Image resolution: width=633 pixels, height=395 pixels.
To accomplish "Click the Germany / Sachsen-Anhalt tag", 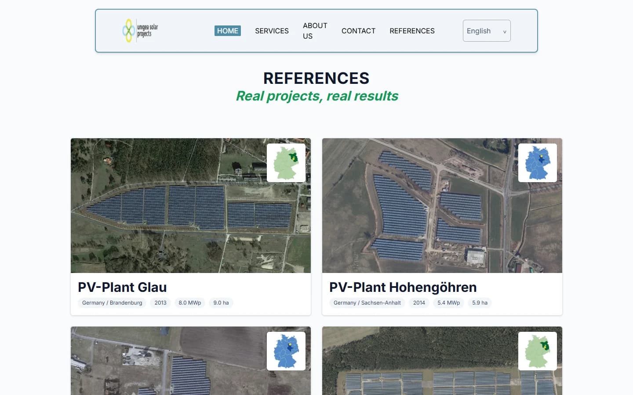I will (x=367, y=303).
